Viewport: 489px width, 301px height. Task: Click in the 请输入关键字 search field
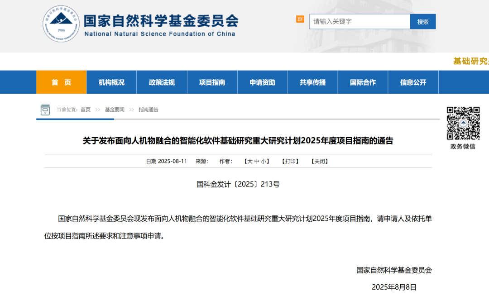360,21
